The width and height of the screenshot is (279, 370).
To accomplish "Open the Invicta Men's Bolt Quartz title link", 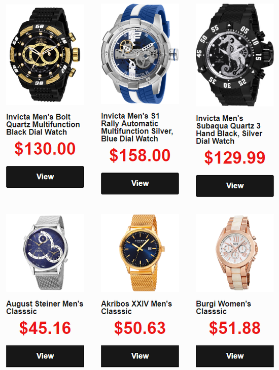I will tap(43, 124).
